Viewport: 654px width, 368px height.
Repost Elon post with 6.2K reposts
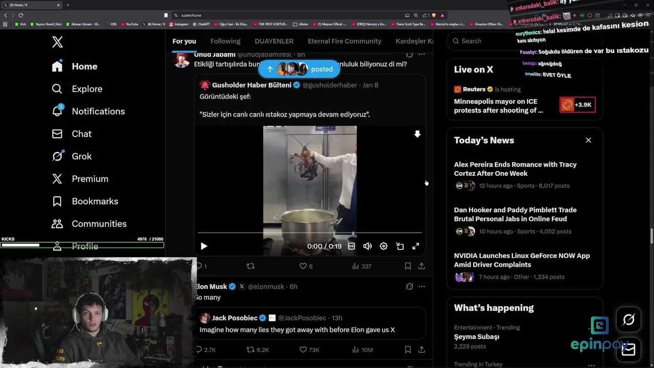258,350
